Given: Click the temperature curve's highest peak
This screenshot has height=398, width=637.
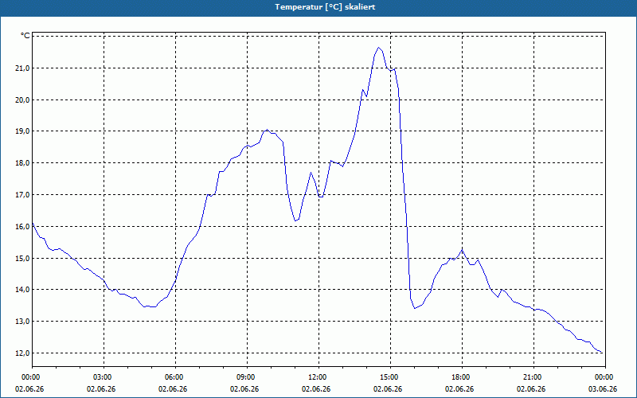Looking at the screenshot, I should pyautogui.click(x=379, y=48).
